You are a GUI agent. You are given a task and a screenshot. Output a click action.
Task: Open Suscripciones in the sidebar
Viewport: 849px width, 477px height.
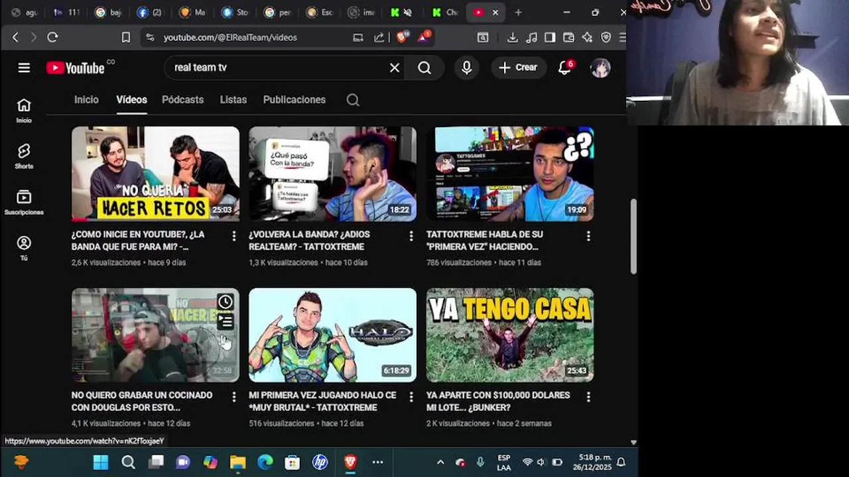[24, 203]
